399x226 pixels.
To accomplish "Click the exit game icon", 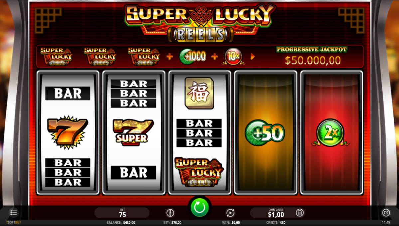I will tap(386, 213).
